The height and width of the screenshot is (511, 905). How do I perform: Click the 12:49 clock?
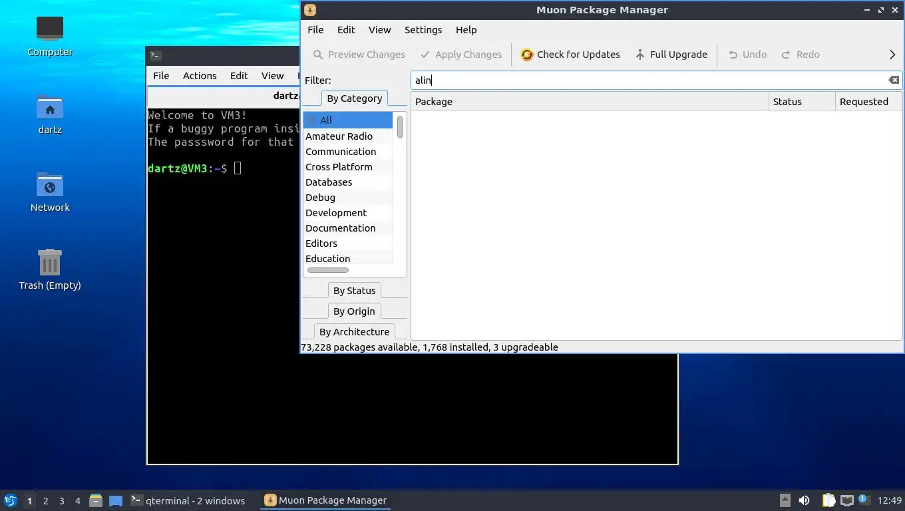pos(890,500)
